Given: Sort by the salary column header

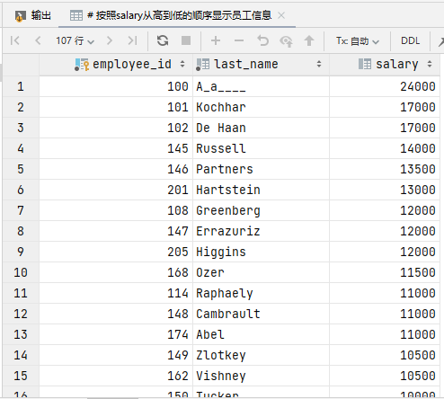Looking at the screenshot, I should [385, 64].
